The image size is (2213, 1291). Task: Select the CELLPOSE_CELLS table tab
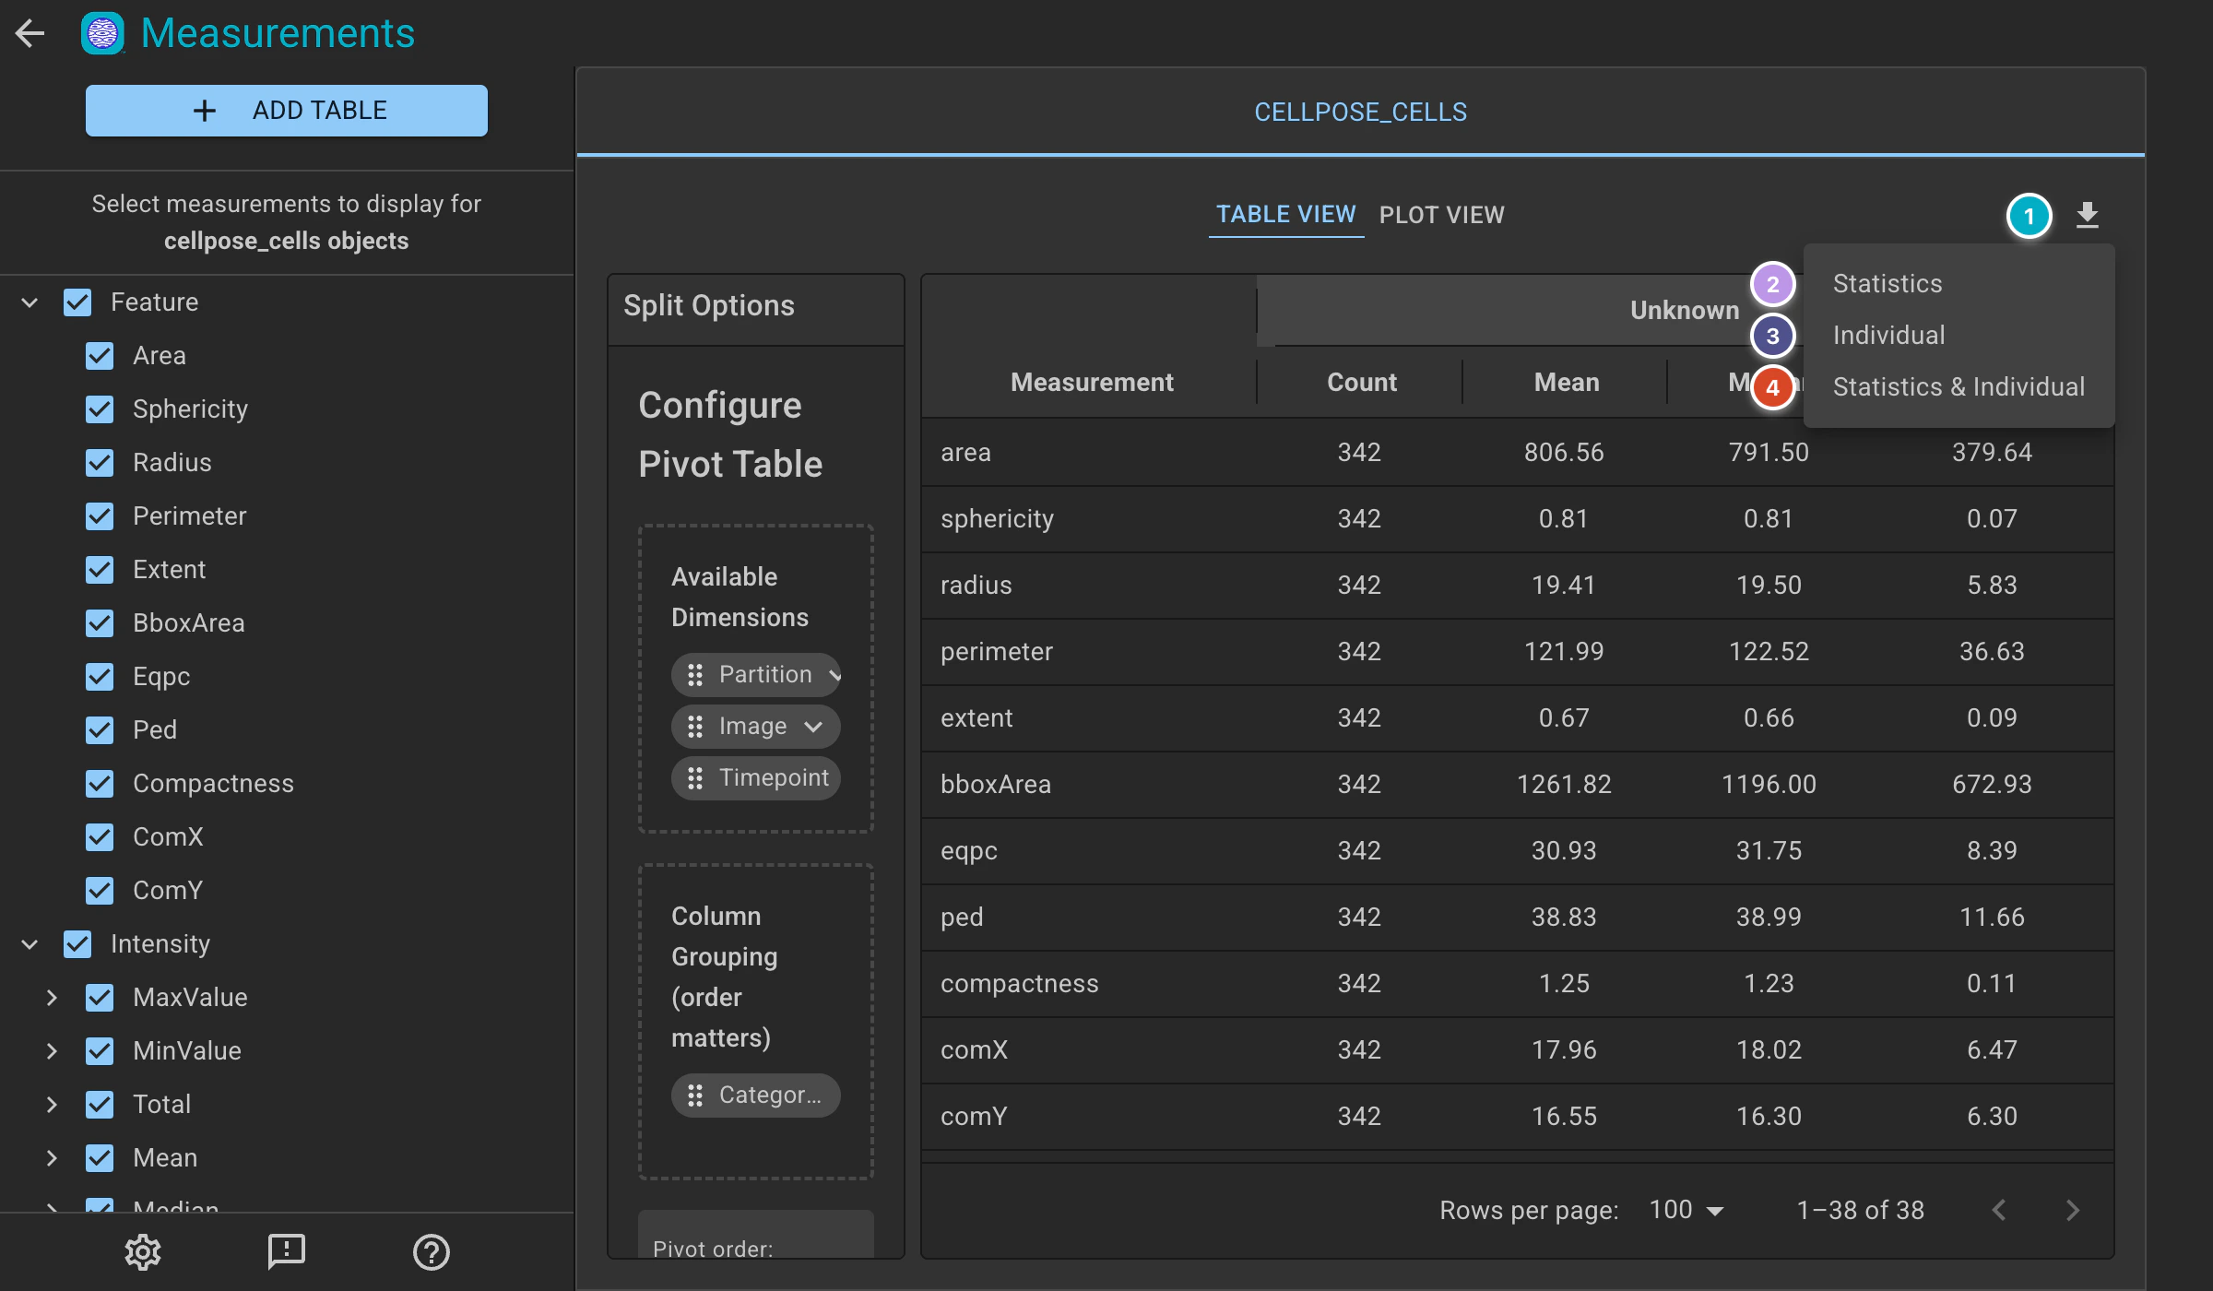point(1361,112)
